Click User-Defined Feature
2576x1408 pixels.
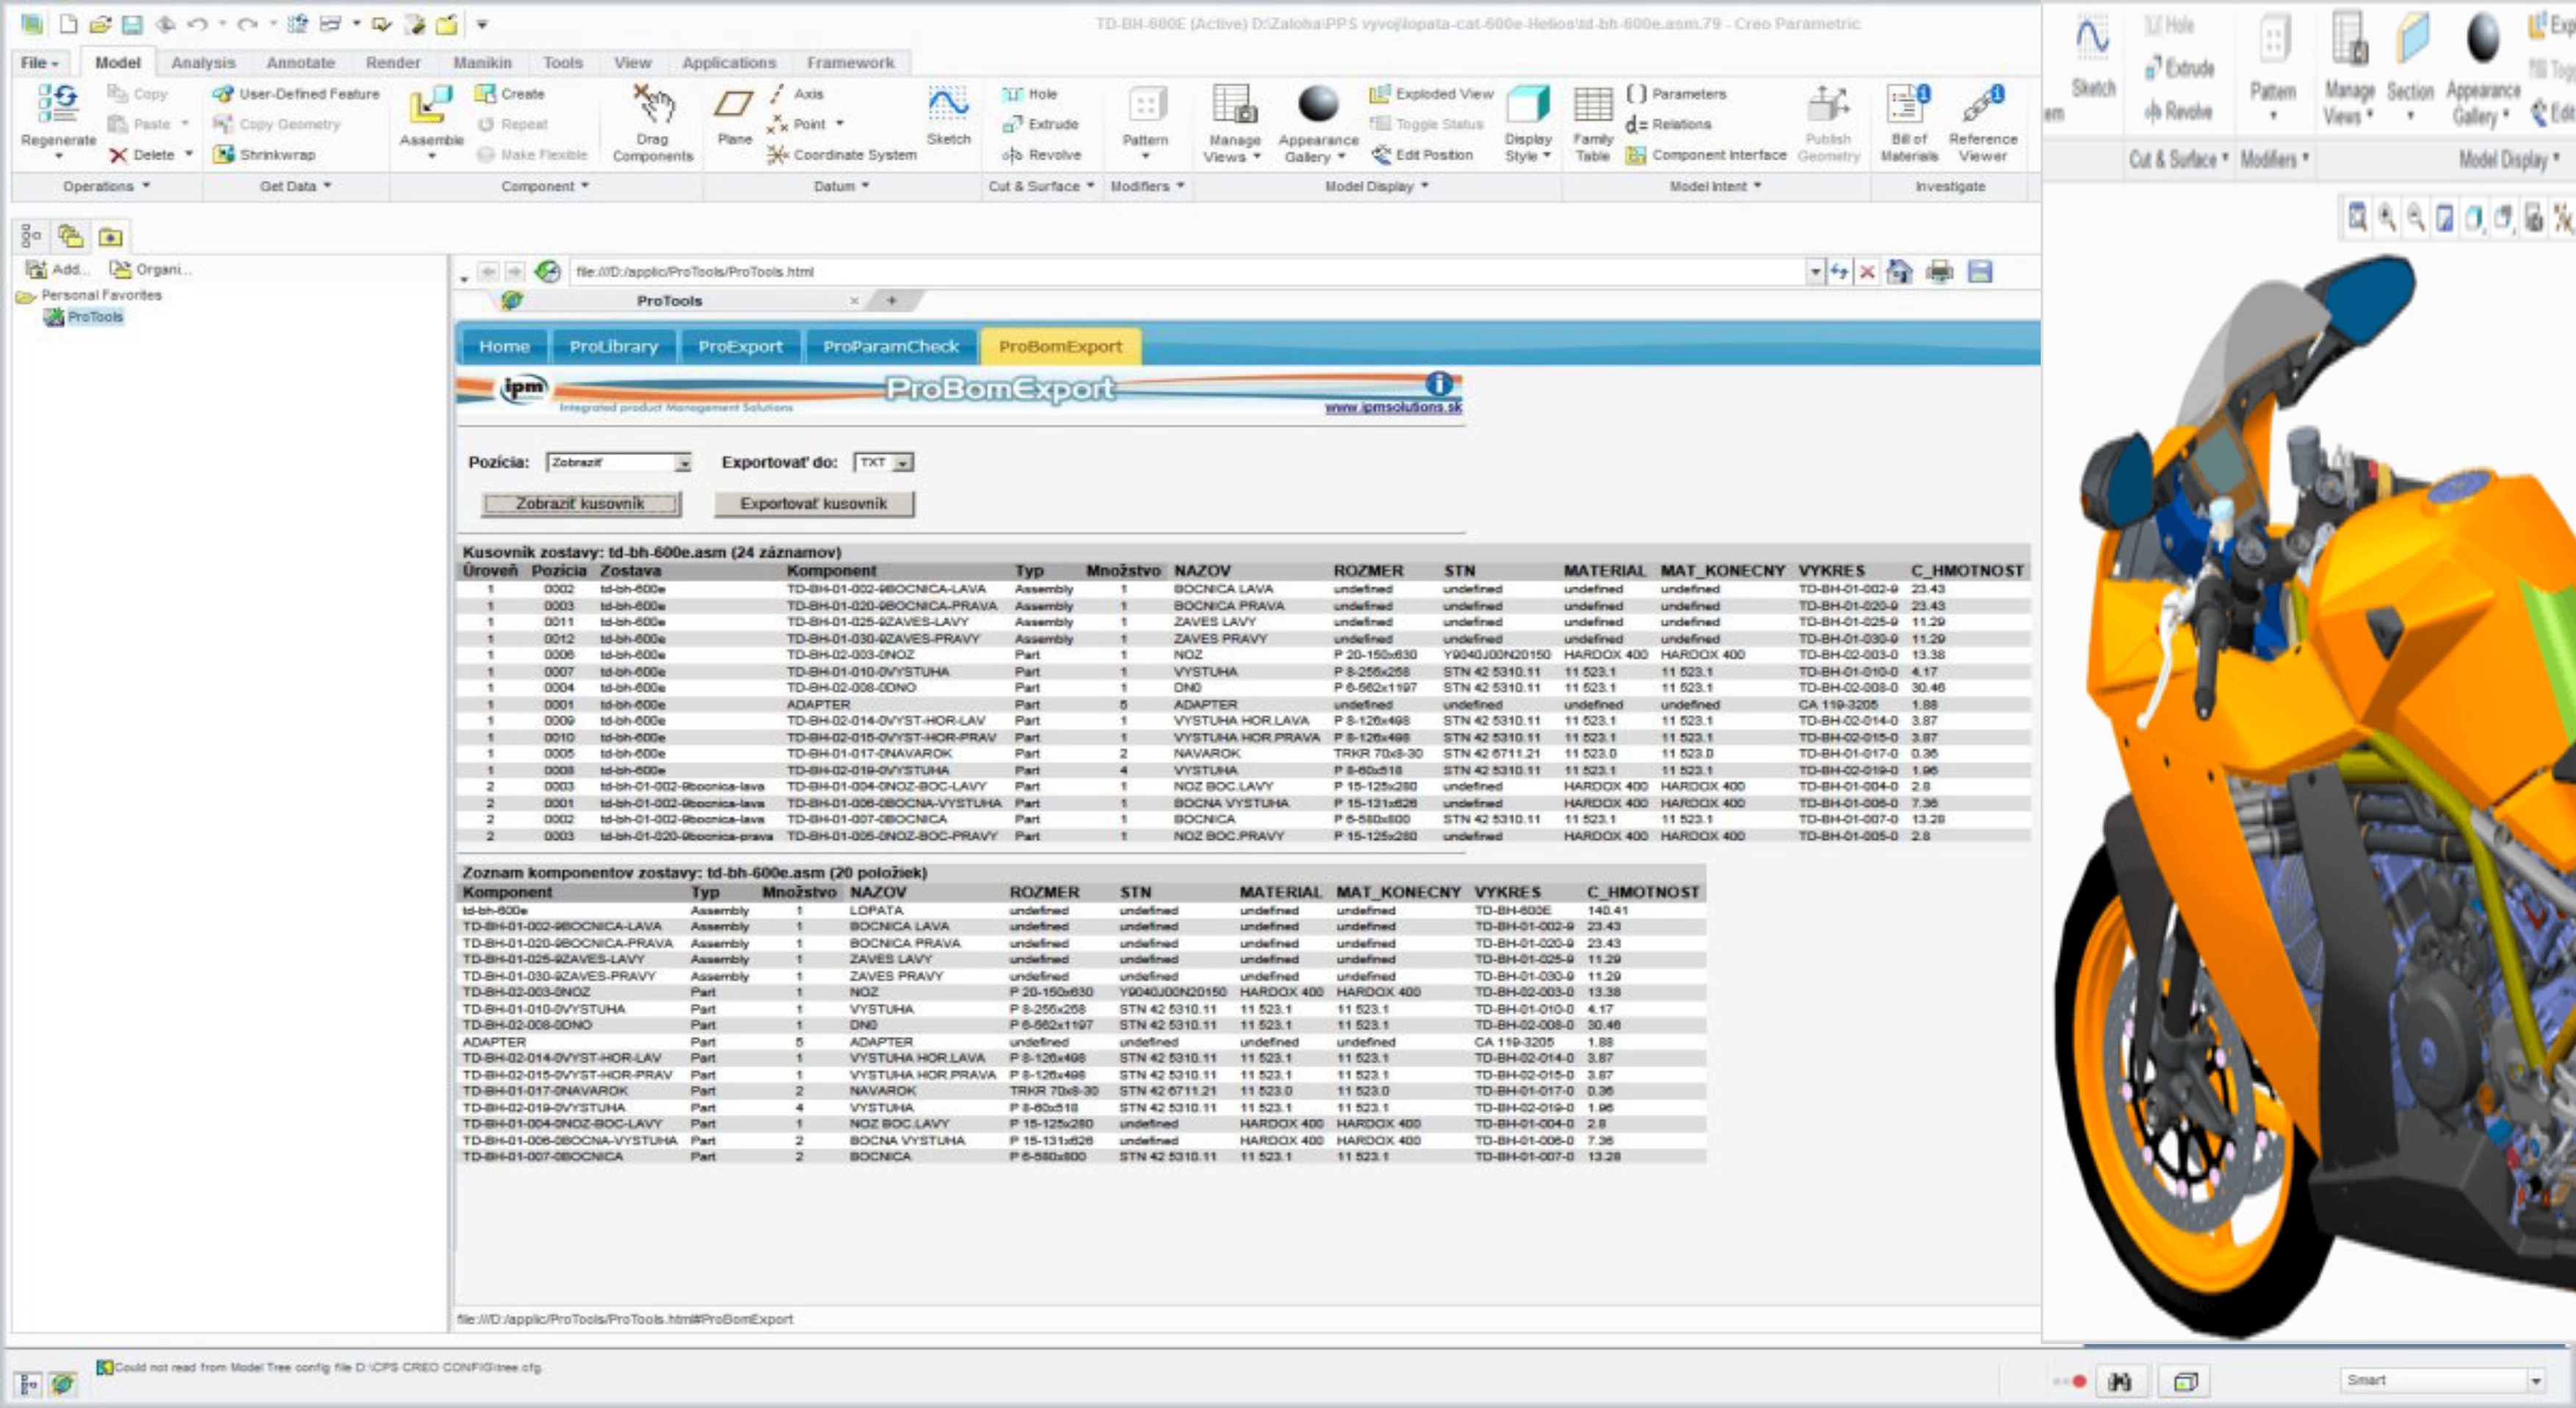296,94
